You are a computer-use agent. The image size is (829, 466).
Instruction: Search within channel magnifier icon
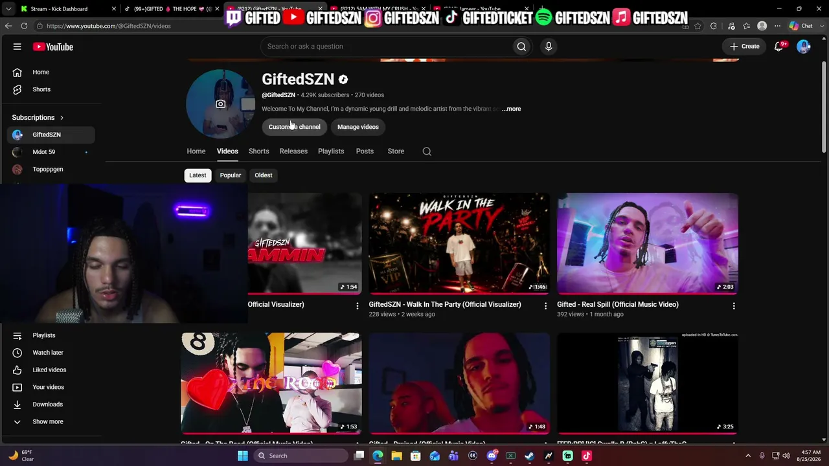click(x=427, y=151)
